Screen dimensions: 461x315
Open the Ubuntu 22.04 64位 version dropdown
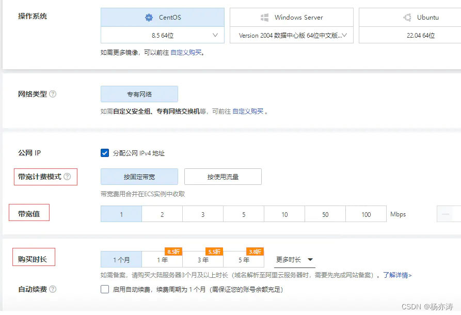click(x=410, y=35)
